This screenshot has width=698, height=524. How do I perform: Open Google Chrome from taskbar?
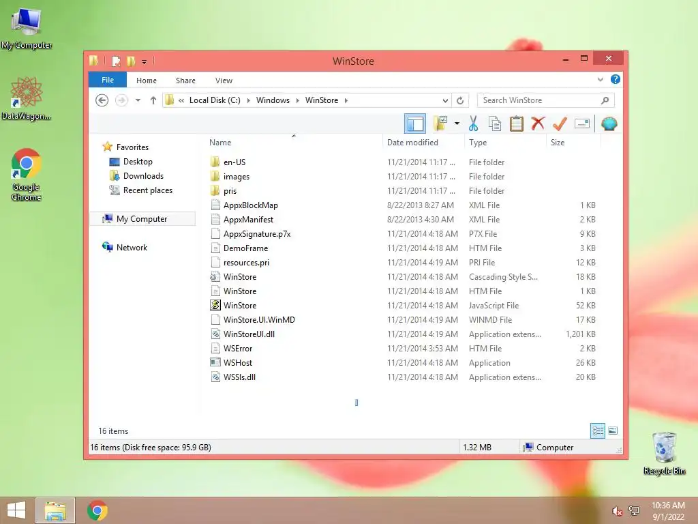[97, 510]
